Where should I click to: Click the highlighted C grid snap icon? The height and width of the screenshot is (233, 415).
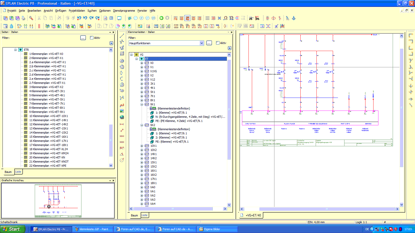point(188,18)
